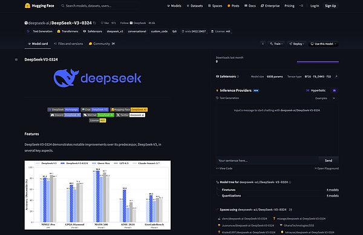Expand the Examples dropdown

pyautogui.click(x=325, y=98)
